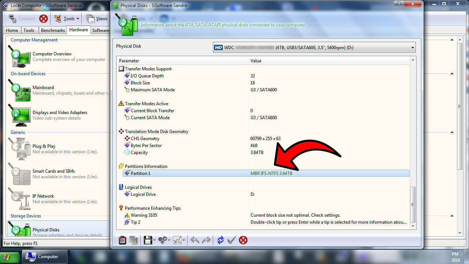Screen dimensions: 469x264
Task: Open the gears icon's dropdown arrow
Action: coord(169,241)
